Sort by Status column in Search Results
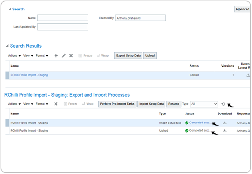Screen dimensions: 252x174 point(194,66)
